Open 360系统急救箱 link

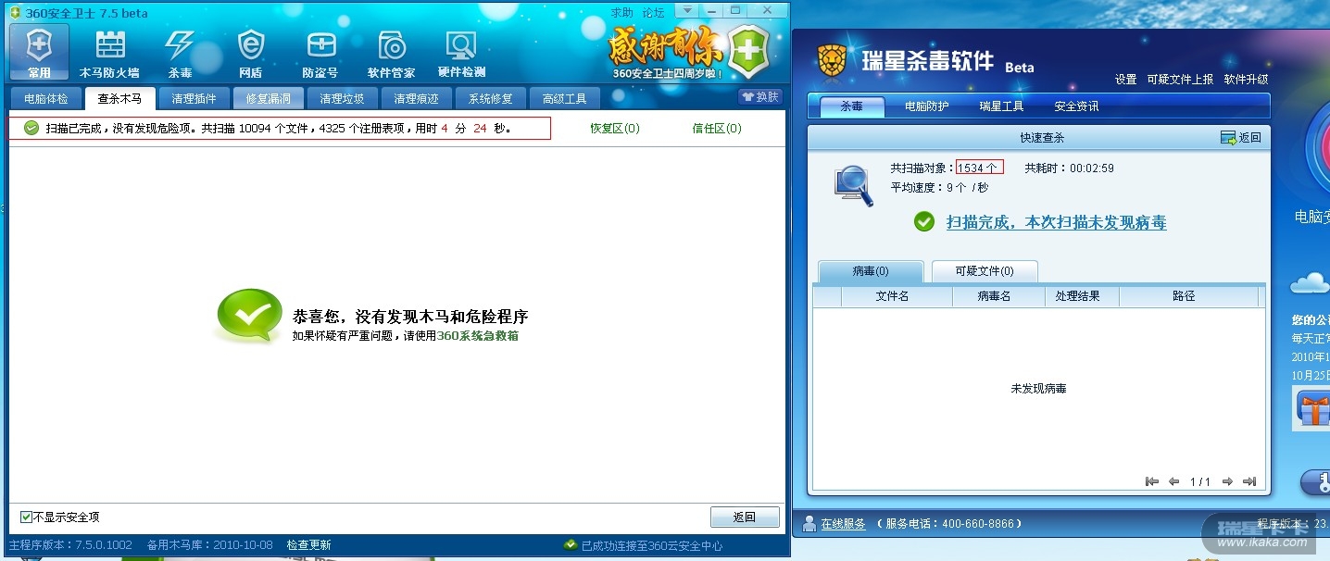coord(478,336)
